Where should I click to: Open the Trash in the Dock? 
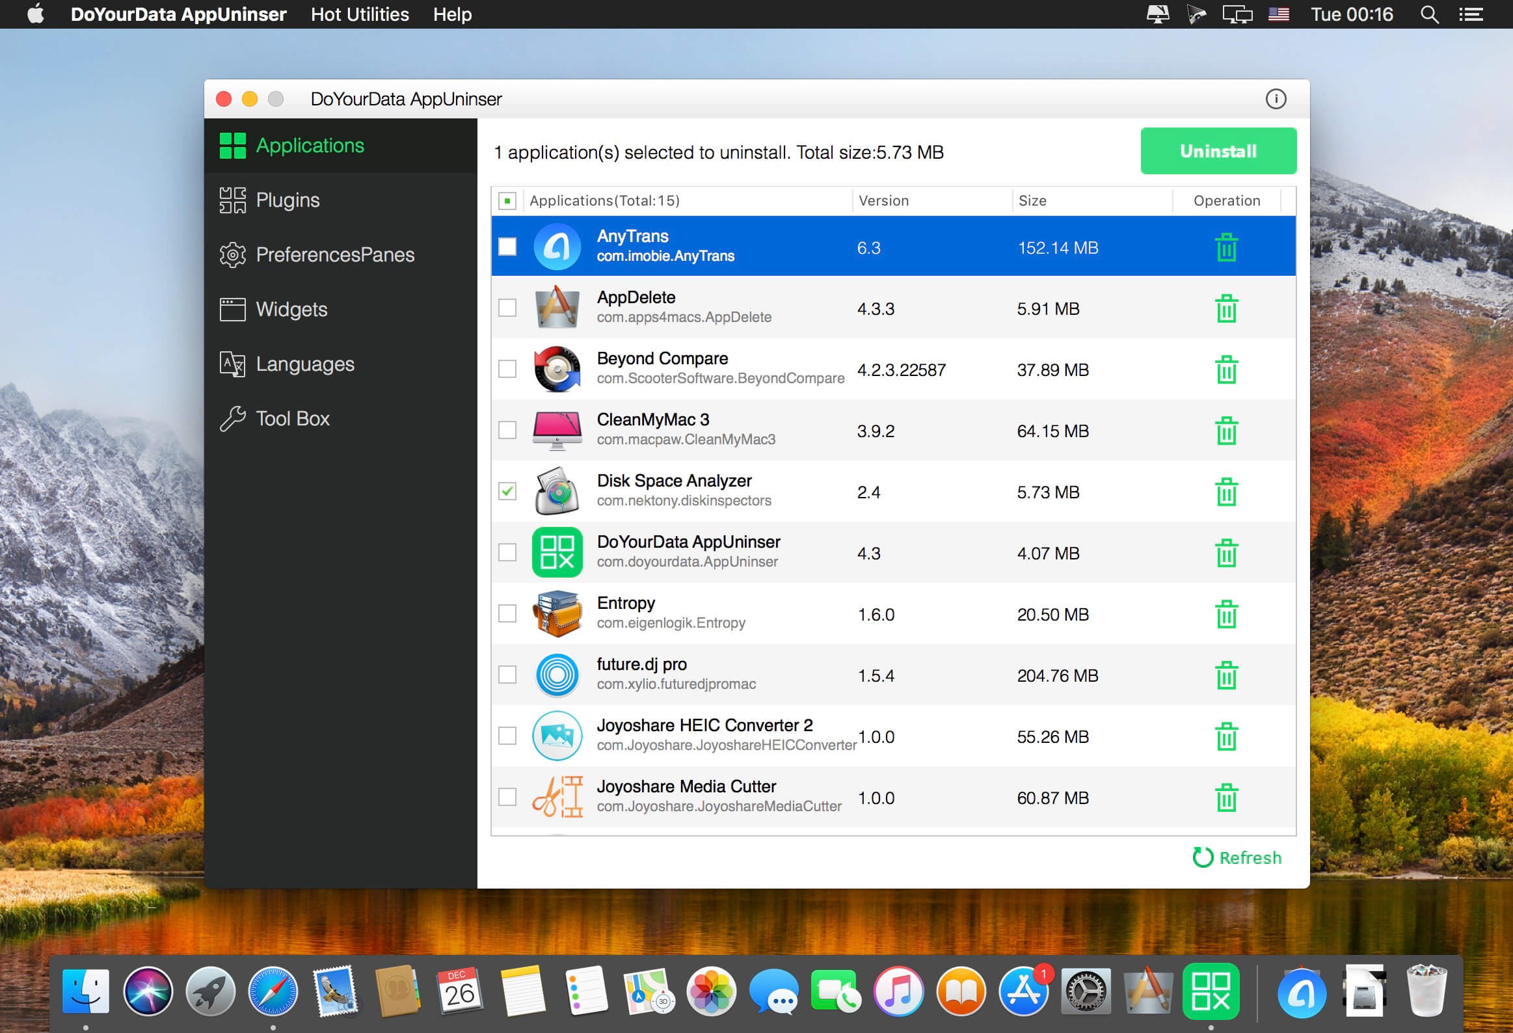point(1426,991)
